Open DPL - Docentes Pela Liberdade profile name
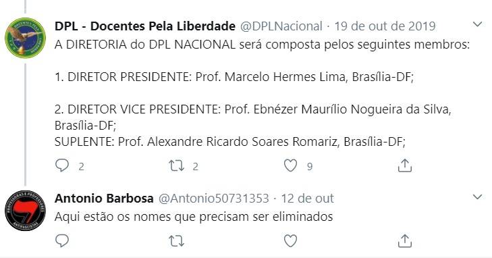The width and height of the screenshot is (492, 258). click(x=145, y=26)
